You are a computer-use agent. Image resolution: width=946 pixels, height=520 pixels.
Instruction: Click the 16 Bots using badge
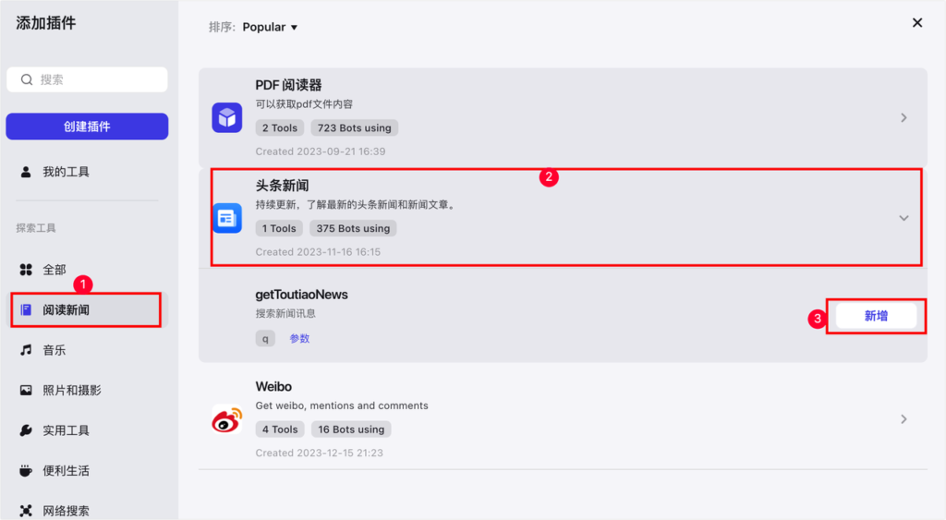(351, 429)
